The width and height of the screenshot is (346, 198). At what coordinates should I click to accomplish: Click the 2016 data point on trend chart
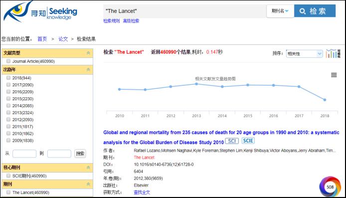coord(273,85)
